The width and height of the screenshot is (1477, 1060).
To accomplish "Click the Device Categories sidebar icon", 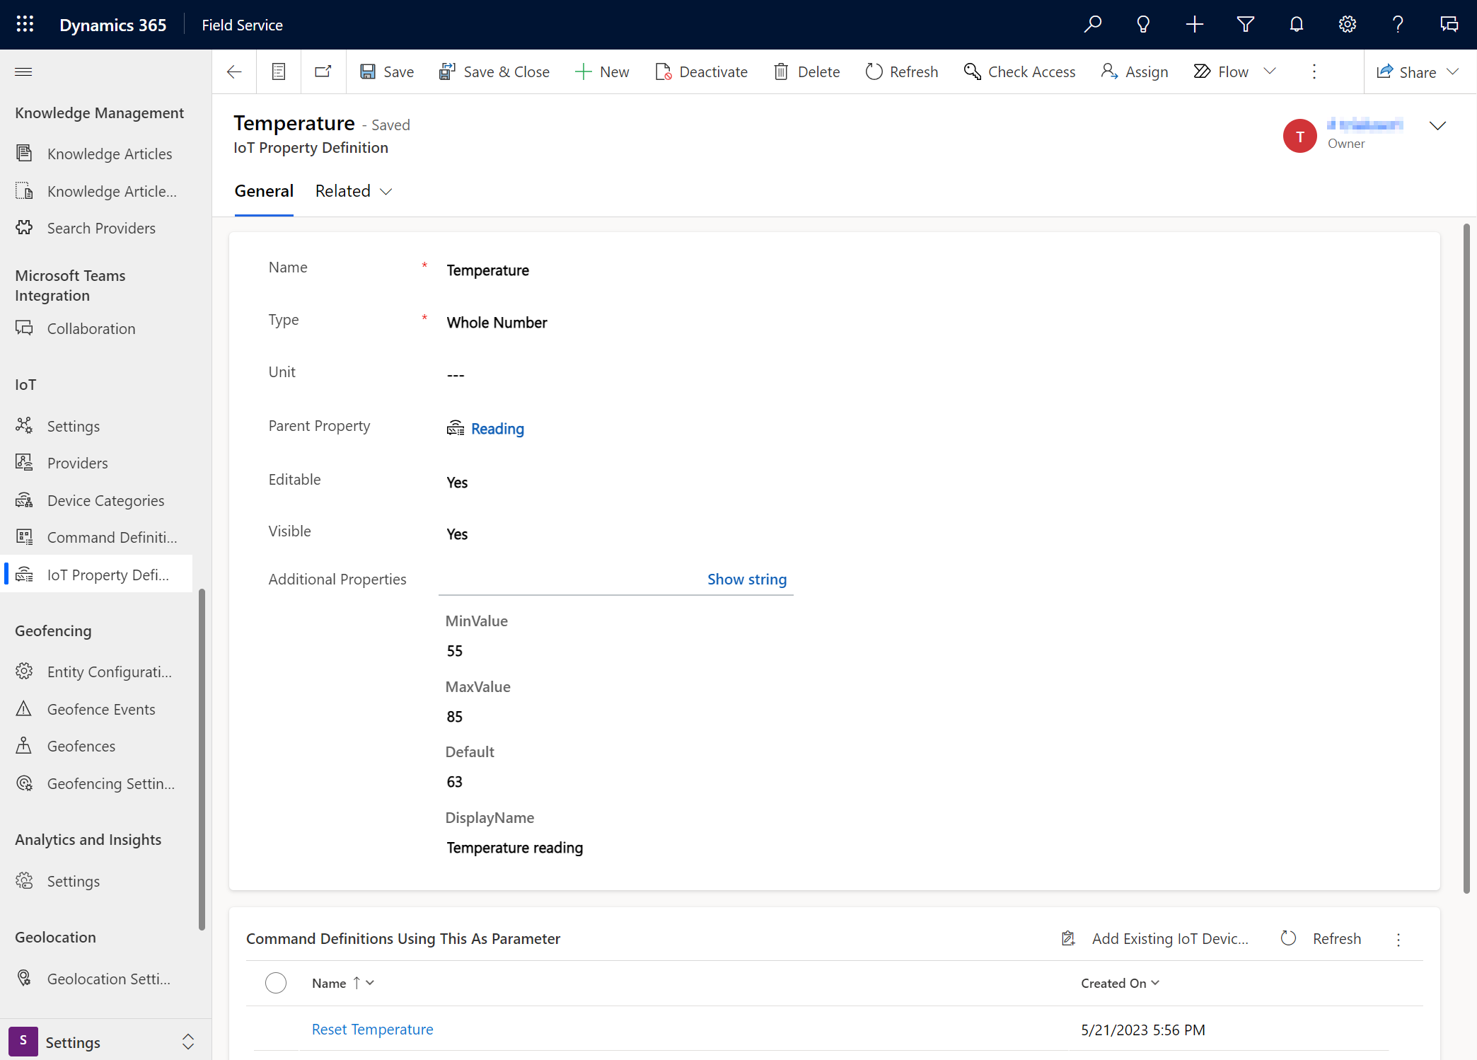I will point(25,499).
